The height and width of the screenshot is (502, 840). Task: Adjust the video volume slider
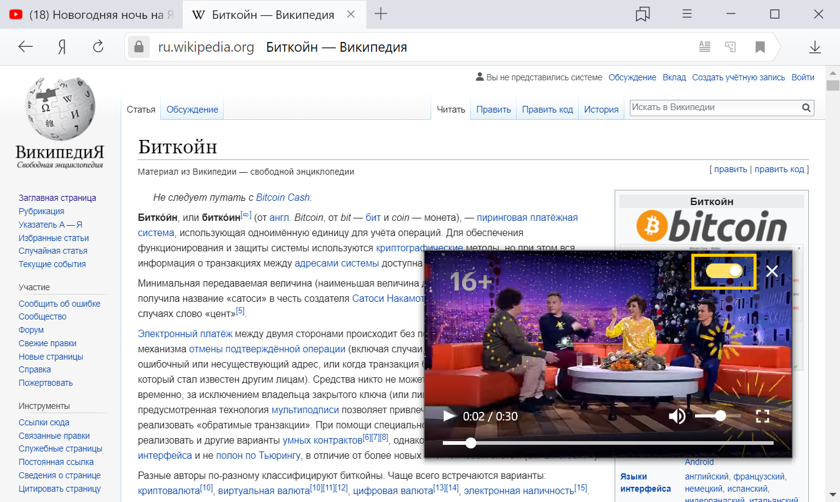point(718,416)
